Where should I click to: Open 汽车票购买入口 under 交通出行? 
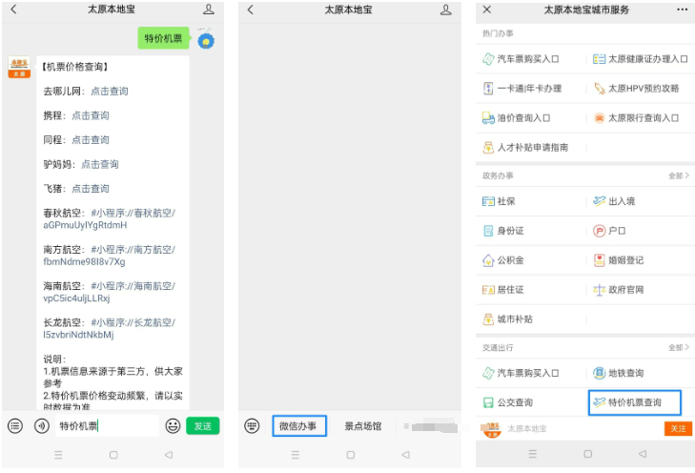click(x=521, y=373)
